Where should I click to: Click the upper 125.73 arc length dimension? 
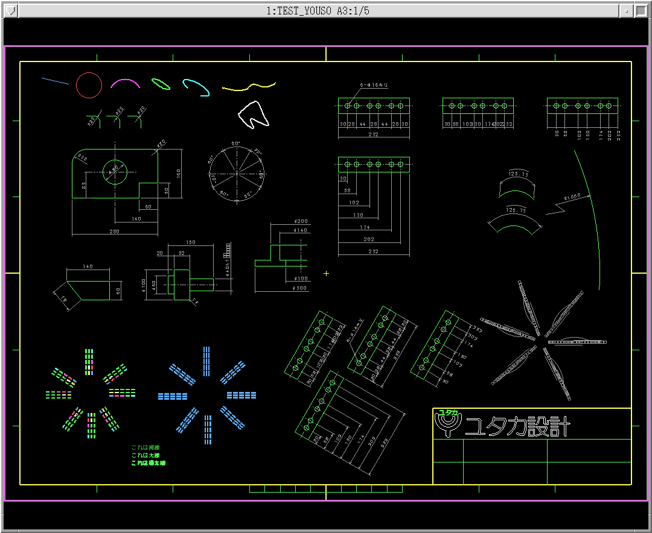518,174
